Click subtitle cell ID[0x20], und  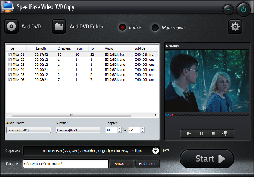click(144, 80)
